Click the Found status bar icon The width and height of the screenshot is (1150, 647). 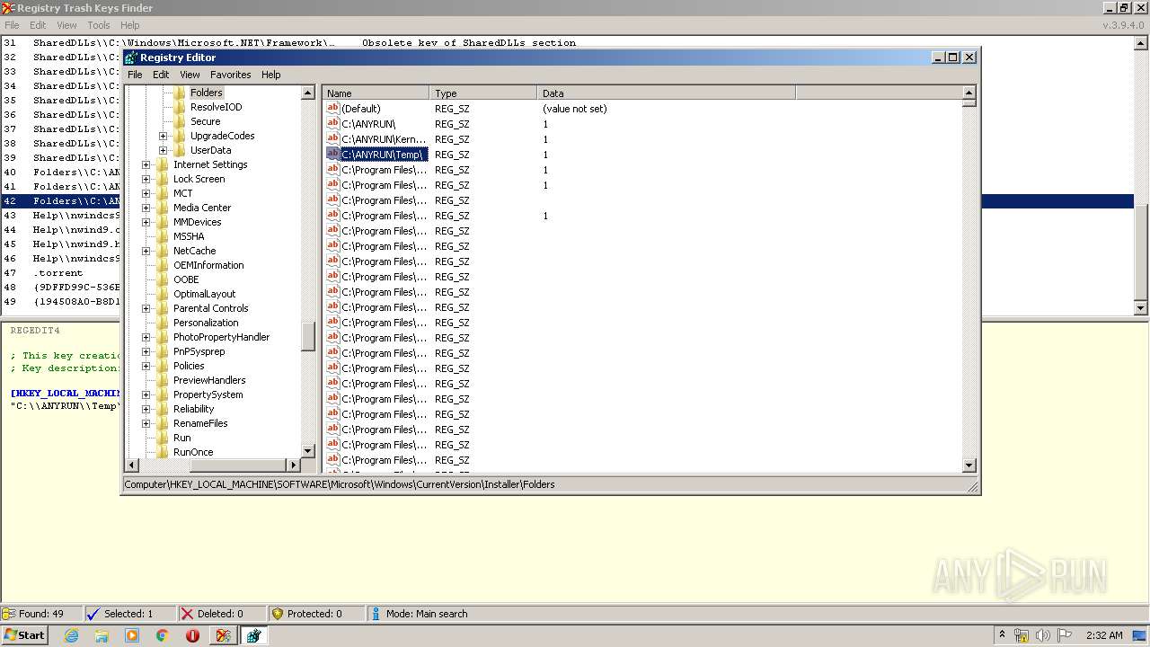point(9,614)
